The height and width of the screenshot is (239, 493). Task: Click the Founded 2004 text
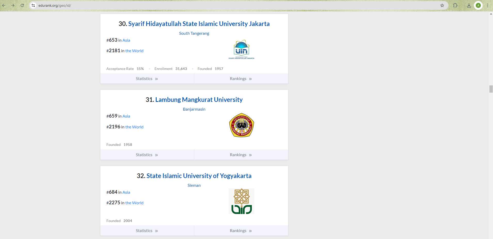pos(119,221)
